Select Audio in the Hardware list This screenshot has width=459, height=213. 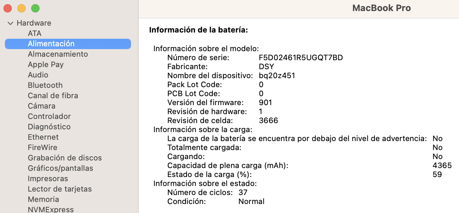[38, 75]
